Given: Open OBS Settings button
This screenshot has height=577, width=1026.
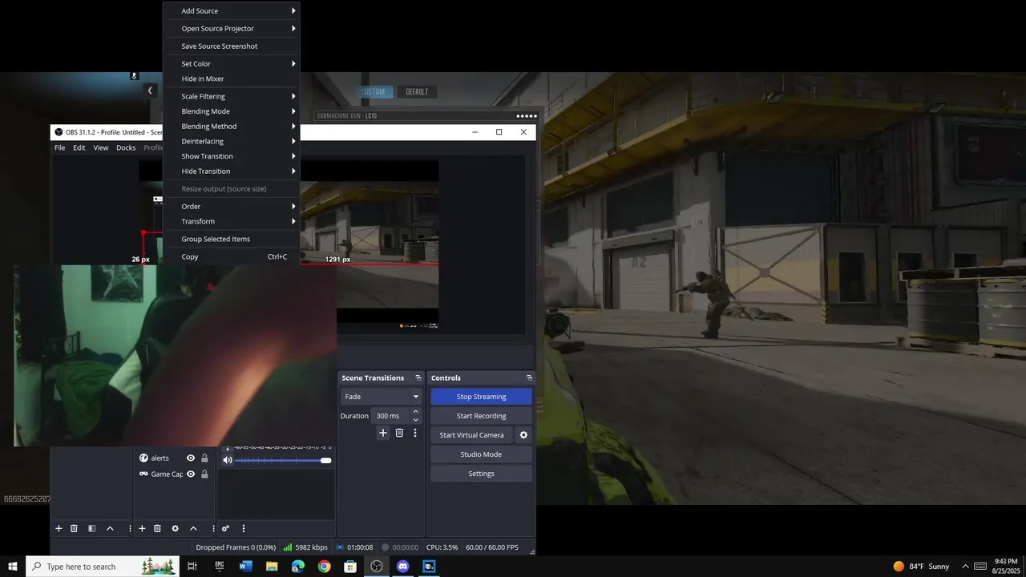Looking at the screenshot, I should 481,474.
